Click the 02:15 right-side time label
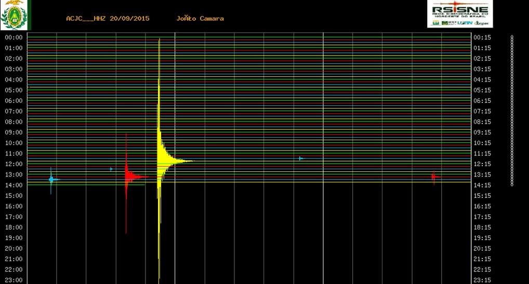The height and width of the screenshot is (284, 529). click(x=482, y=59)
